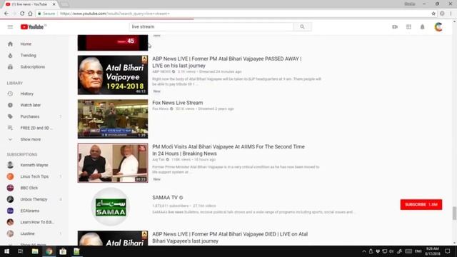Open Linus Tech Tips channel

34,176
